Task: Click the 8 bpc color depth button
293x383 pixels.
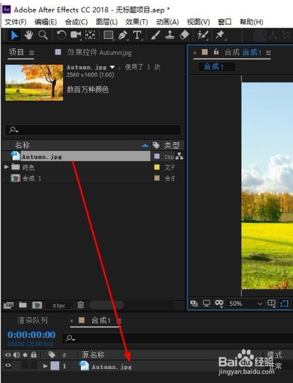Action: (59, 305)
